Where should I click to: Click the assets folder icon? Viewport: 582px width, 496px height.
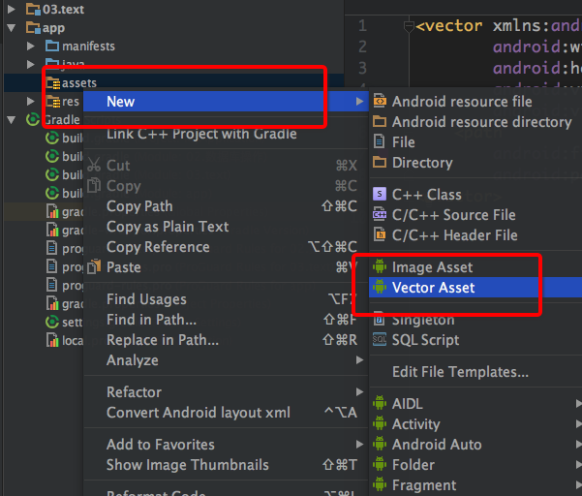click(53, 82)
